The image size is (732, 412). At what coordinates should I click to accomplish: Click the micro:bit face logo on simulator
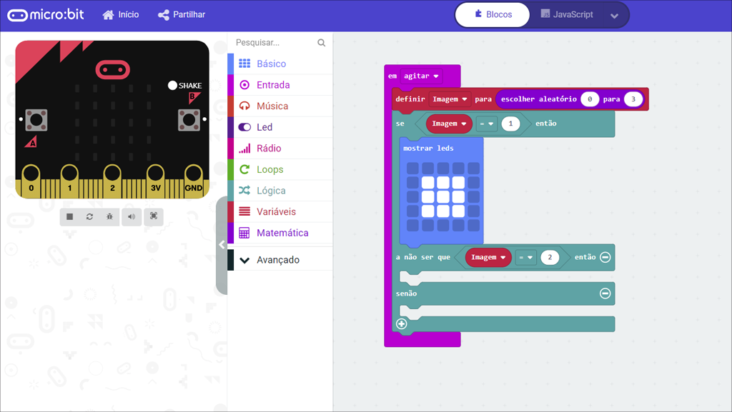112,70
